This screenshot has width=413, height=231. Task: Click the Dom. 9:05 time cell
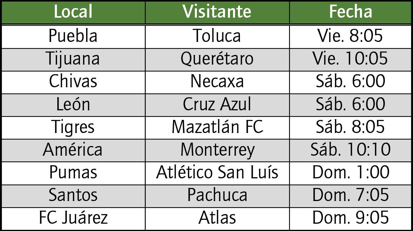[x=350, y=219]
